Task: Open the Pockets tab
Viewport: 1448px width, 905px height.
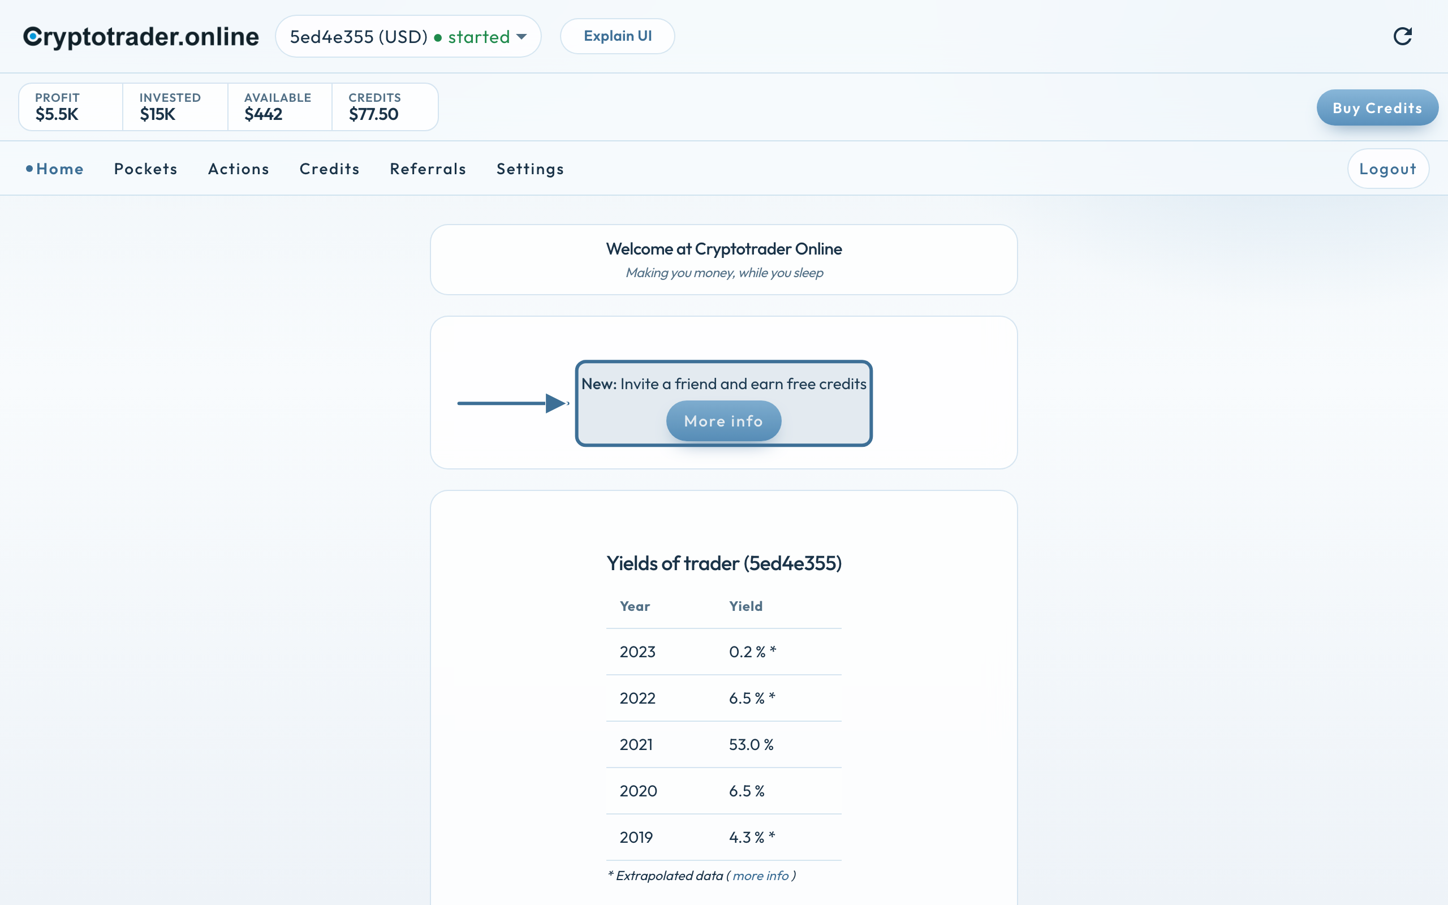Action: click(146, 169)
